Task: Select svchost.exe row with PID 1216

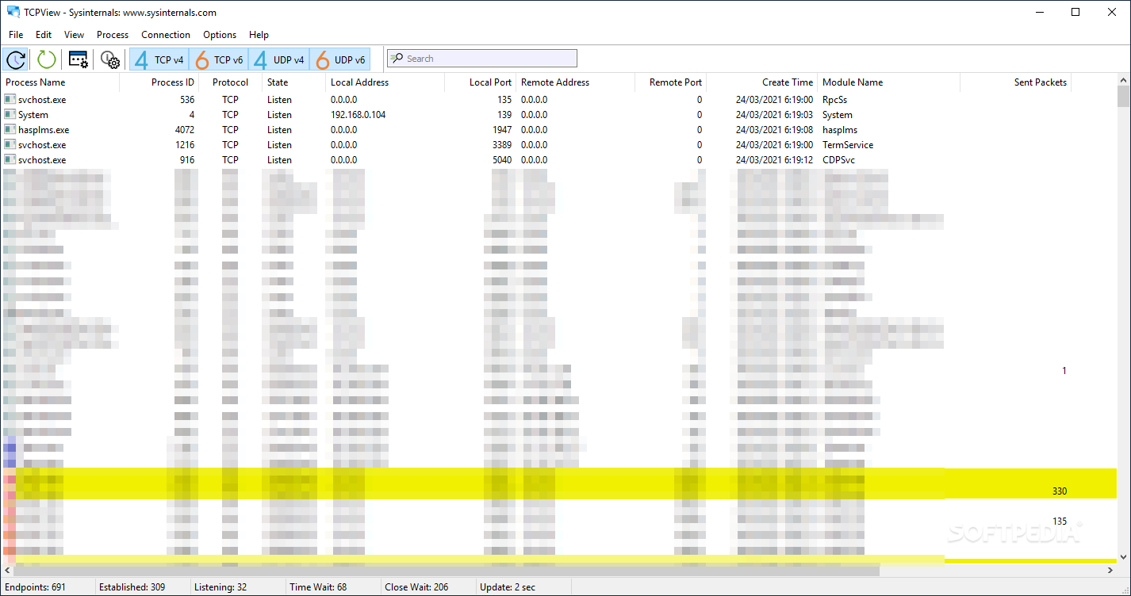Action: click(558, 145)
